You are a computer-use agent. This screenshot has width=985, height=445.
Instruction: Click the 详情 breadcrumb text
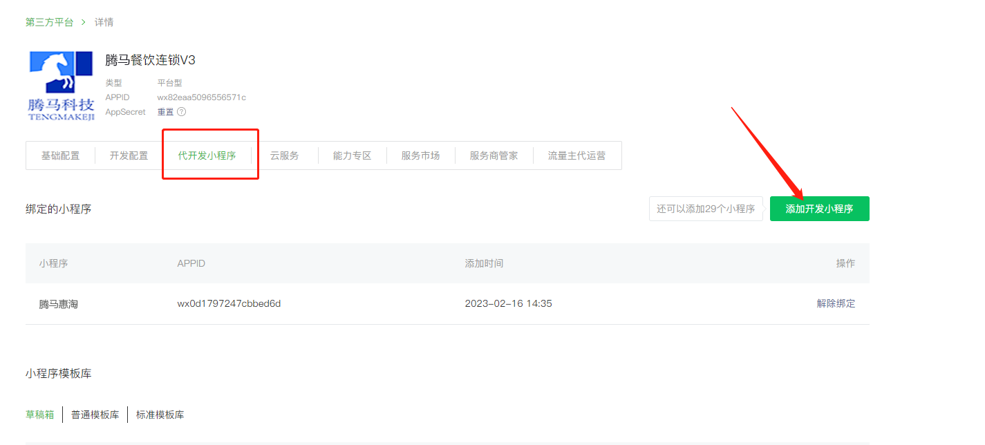[104, 22]
